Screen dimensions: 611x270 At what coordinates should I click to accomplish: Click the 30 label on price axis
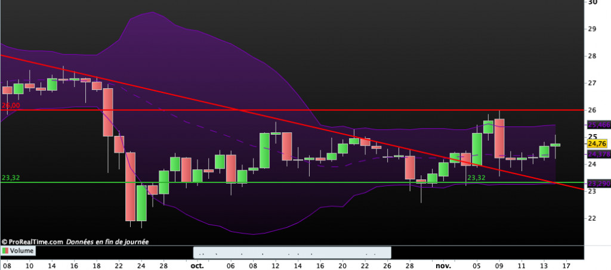[593, 2]
